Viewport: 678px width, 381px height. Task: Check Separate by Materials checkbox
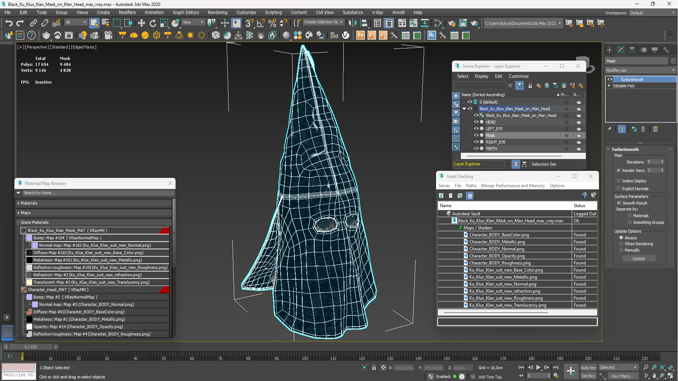(x=630, y=216)
